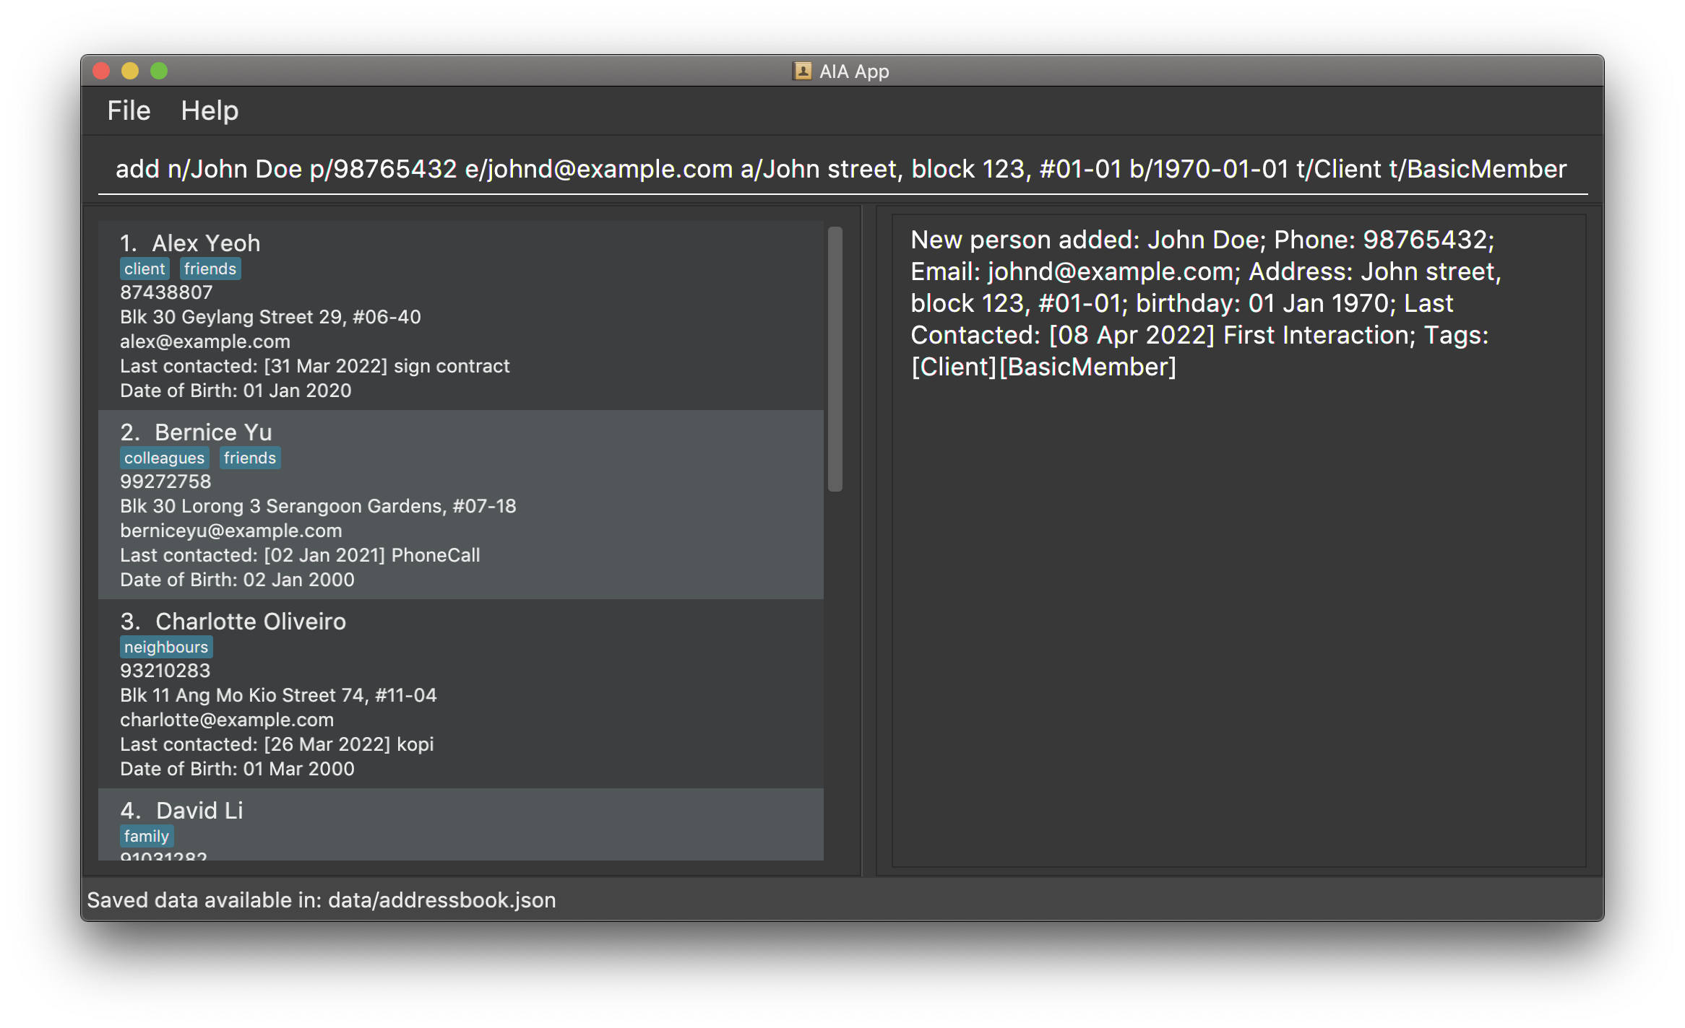
Task: Click the friends tag on Bernice Yu
Action: (249, 458)
